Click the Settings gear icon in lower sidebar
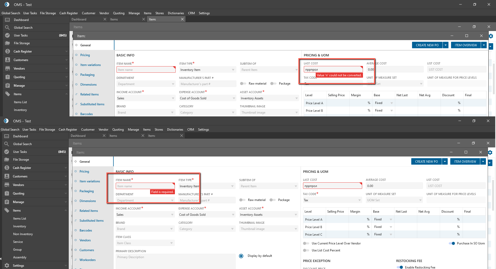Image resolution: width=496 pixels, height=269 pixels. click(7, 266)
